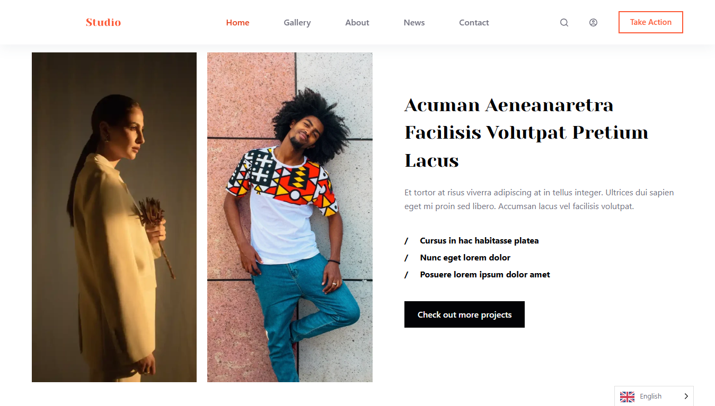Click the Check out more projects button

coord(464,314)
